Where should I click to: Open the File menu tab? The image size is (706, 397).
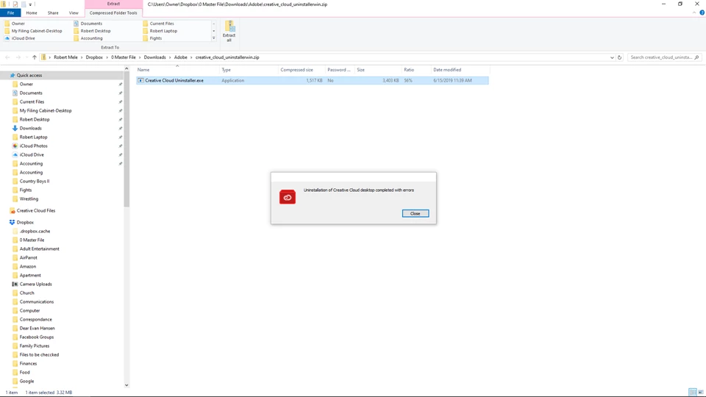(10, 13)
